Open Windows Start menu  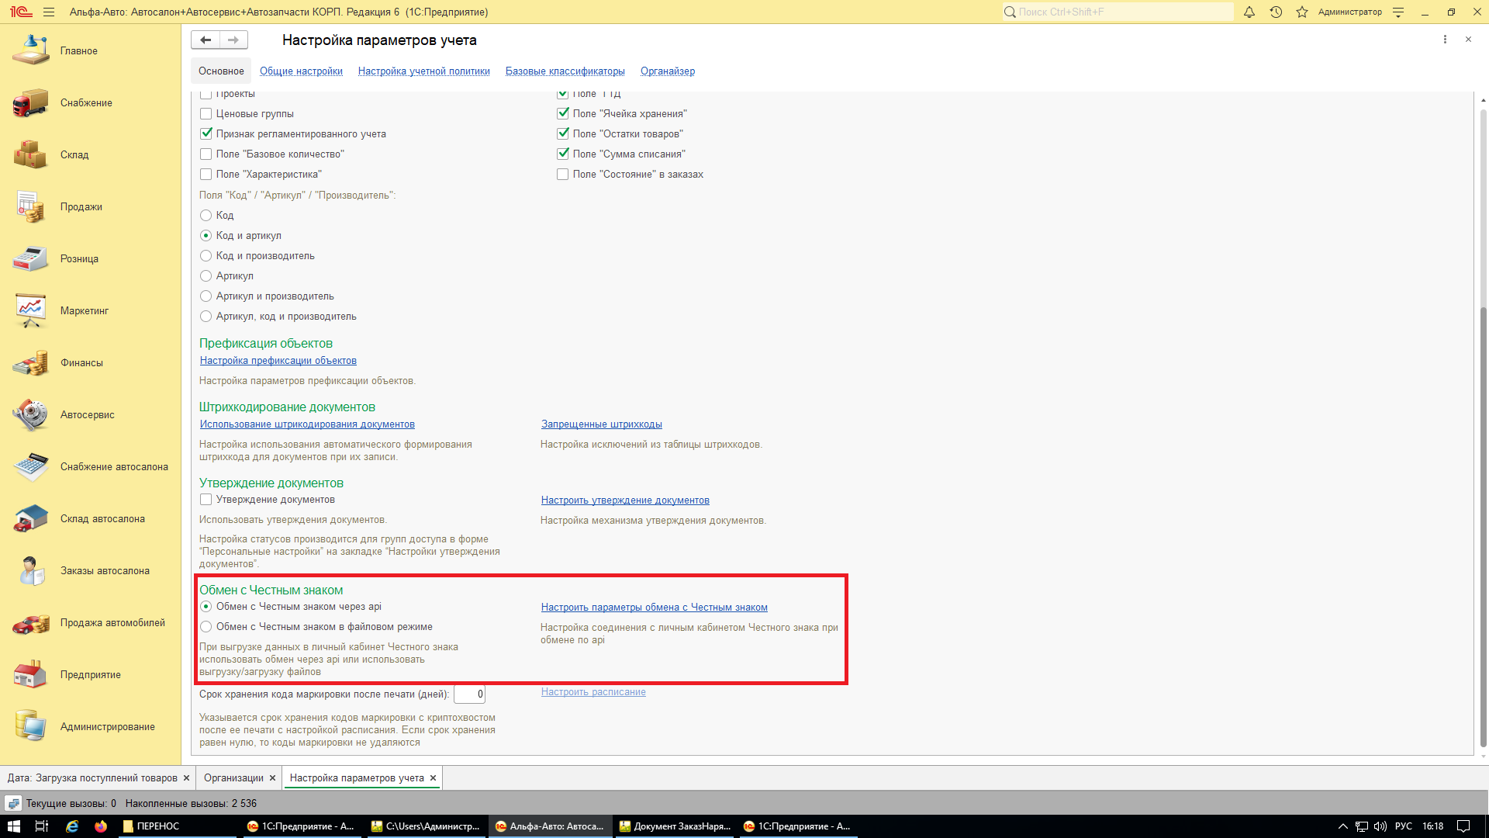(x=13, y=826)
